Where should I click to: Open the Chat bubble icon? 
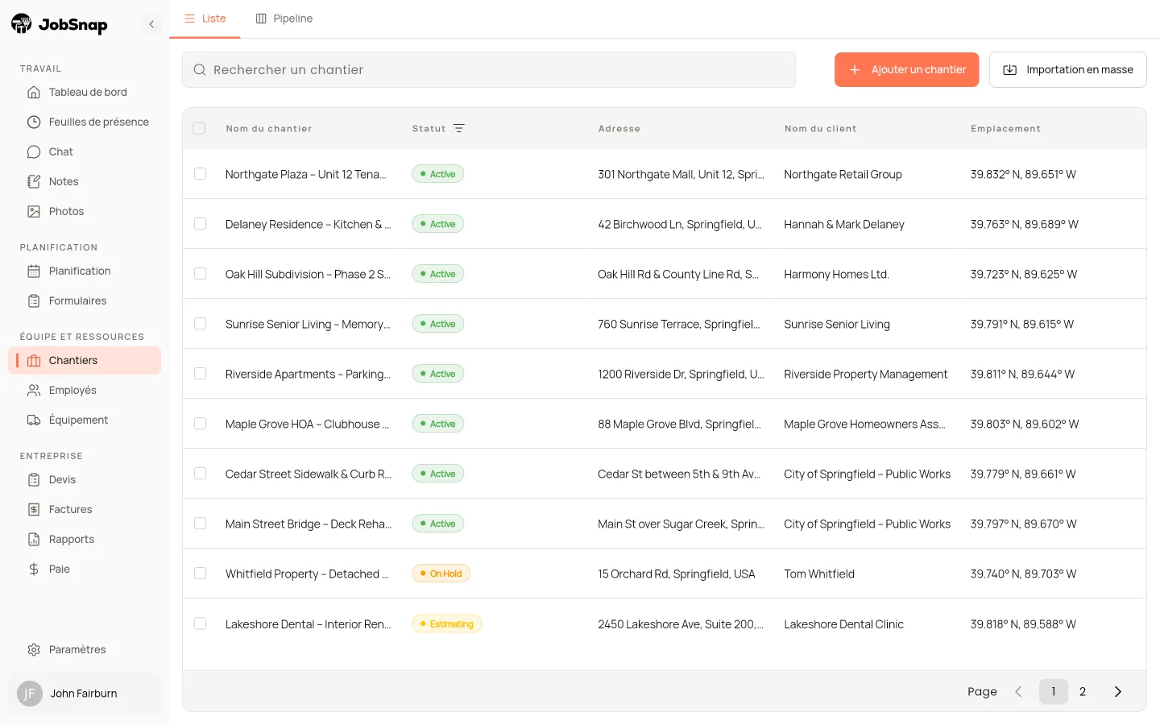(34, 152)
